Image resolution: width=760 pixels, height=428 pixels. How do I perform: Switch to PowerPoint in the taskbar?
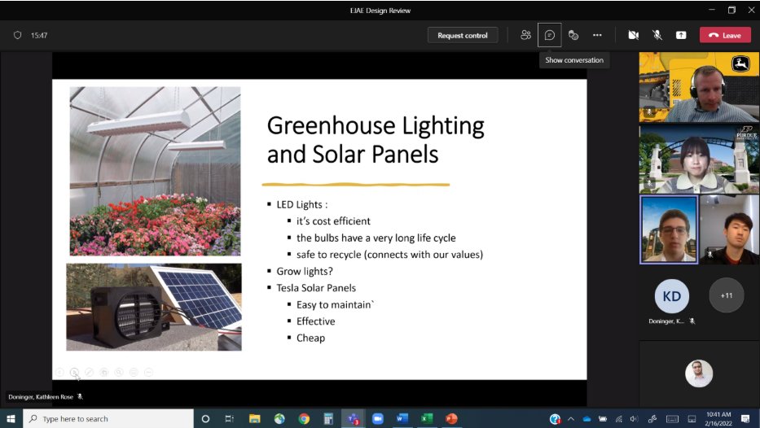pos(451,419)
